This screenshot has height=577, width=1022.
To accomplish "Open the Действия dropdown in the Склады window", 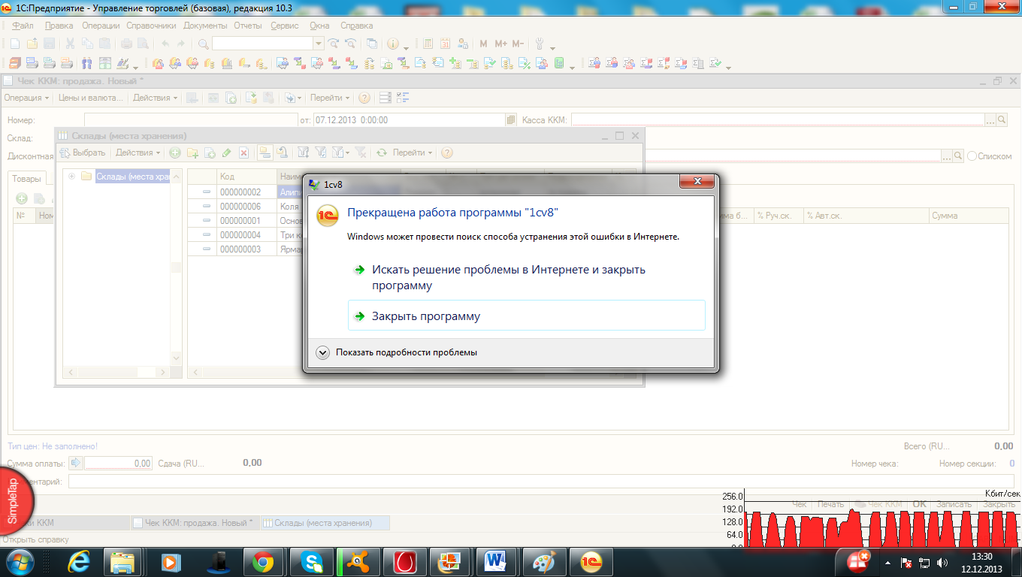I will 138,153.
